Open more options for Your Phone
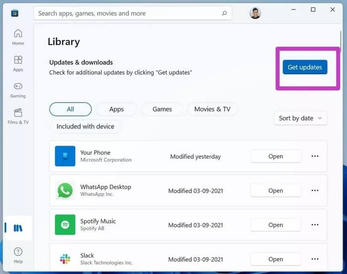The width and height of the screenshot is (347, 274). tap(315, 156)
